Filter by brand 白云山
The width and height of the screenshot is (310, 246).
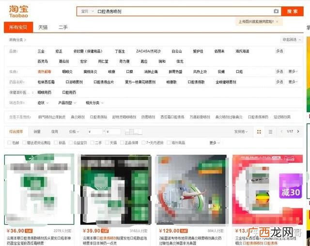point(177,51)
